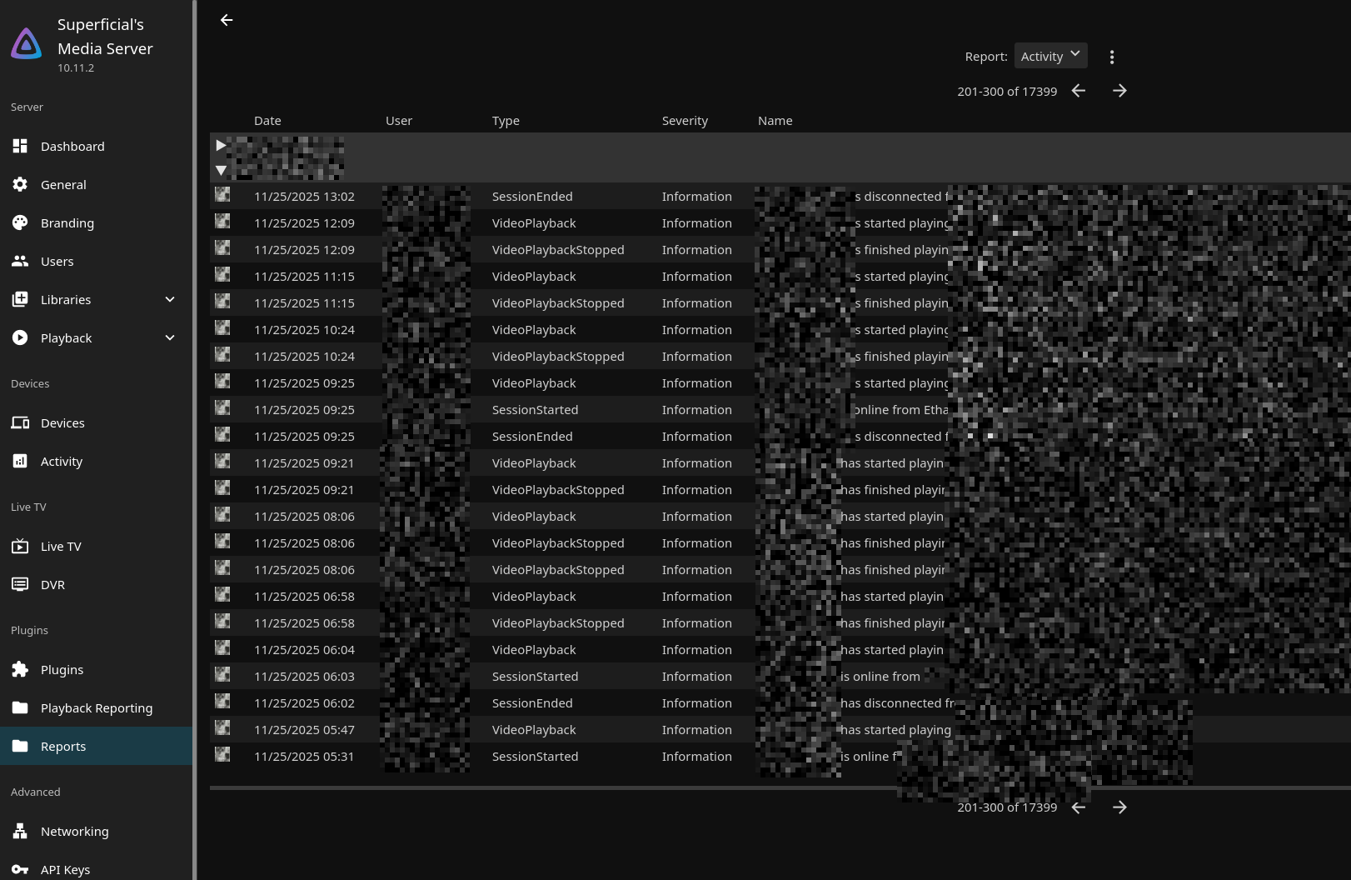Open Playback Reporting in sidebar
Image resolution: width=1351 pixels, height=880 pixels.
96,708
